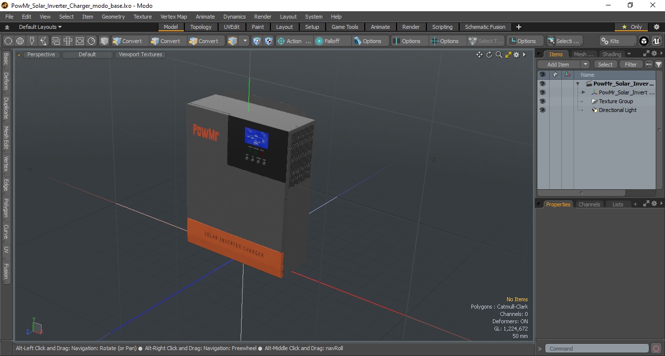Click the black cube icon beside Kits
The width and height of the screenshot is (665, 356).
(644, 41)
